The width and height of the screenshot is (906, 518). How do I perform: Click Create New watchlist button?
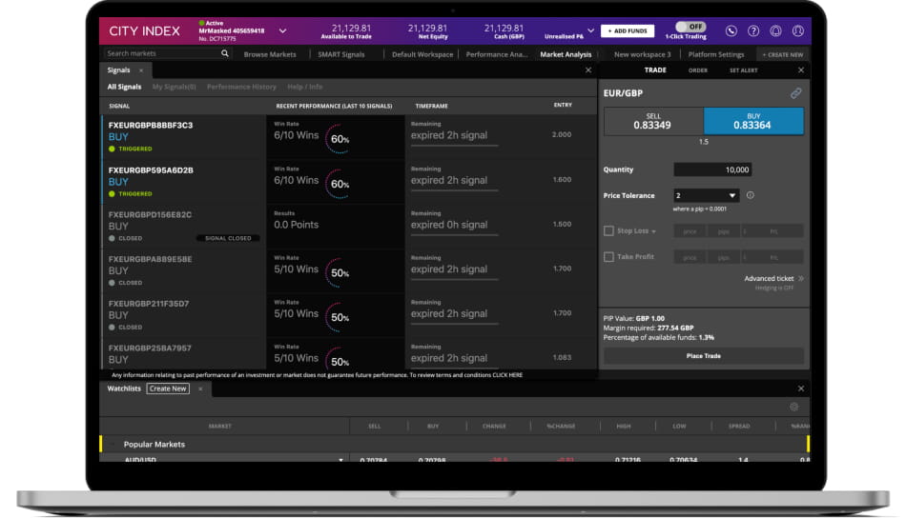tap(168, 388)
